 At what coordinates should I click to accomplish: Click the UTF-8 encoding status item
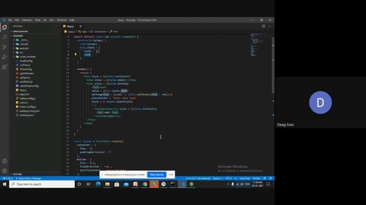coord(228,178)
